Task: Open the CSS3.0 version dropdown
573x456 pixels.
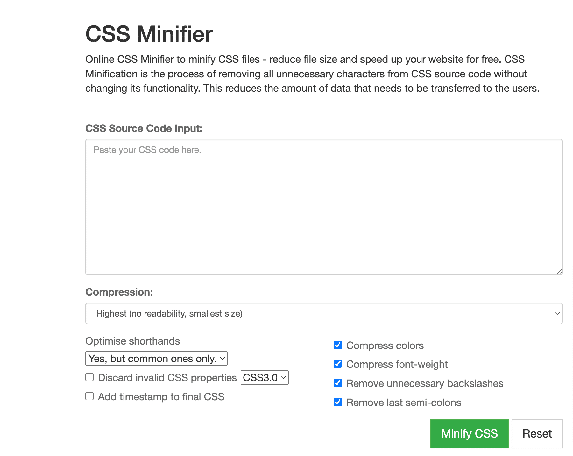Action: (x=264, y=378)
